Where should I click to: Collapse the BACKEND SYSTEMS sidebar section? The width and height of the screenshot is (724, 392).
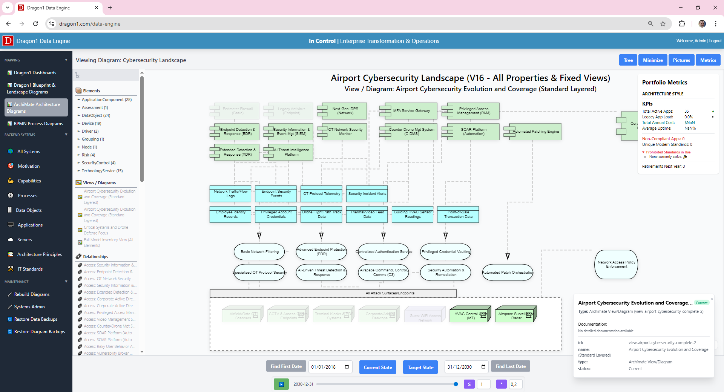point(66,135)
